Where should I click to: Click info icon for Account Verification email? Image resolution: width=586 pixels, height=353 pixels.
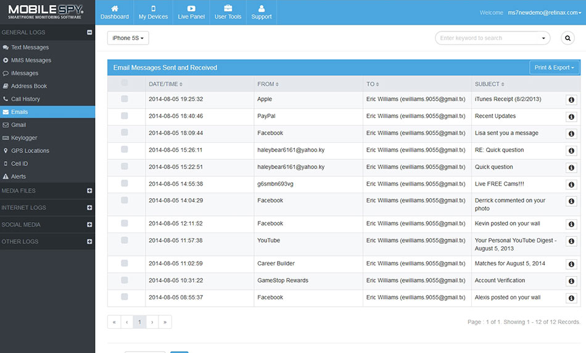tap(571, 281)
